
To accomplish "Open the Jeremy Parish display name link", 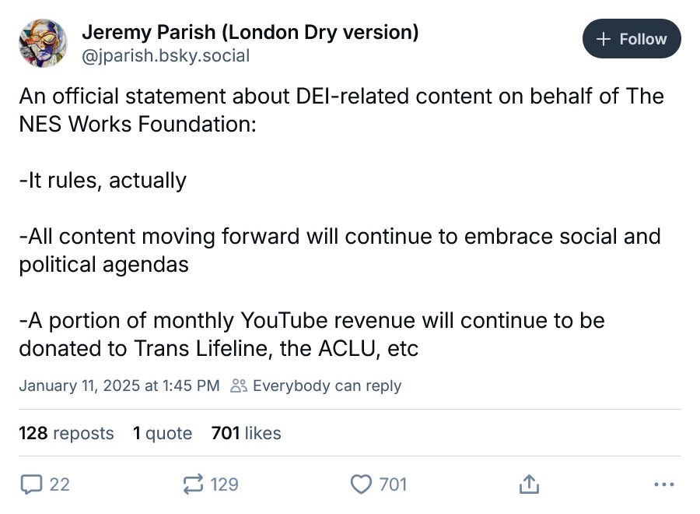I will click(x=250, y=32).
